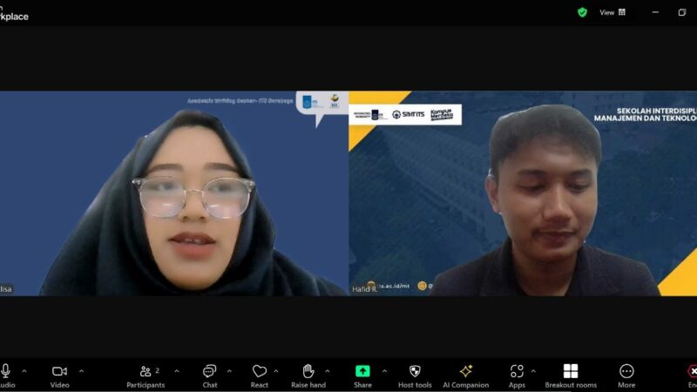Expand the Audio options caret

(24, 370)
